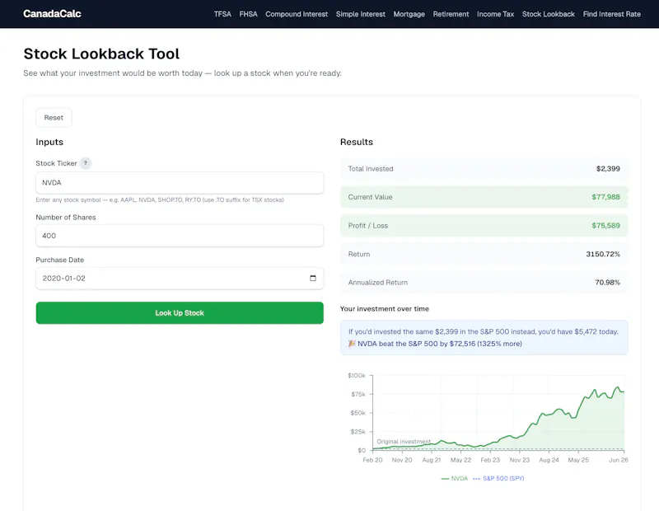
Task: Click the $100k axis label on chart
Action: click(357, 375)
